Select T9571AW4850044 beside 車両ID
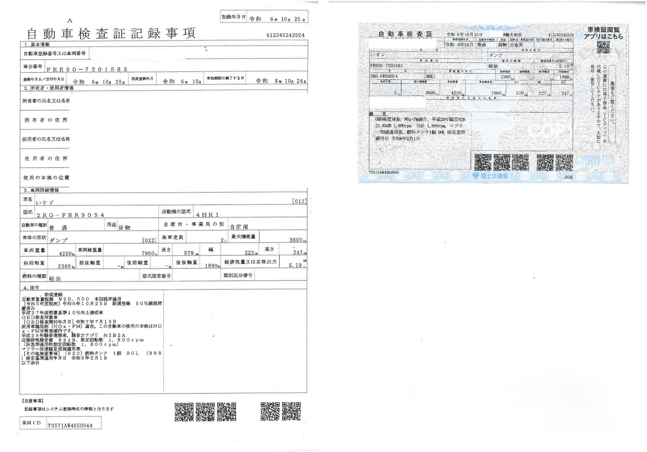The width and height of the screenshot is (647, 452). [x=70, y=426]
